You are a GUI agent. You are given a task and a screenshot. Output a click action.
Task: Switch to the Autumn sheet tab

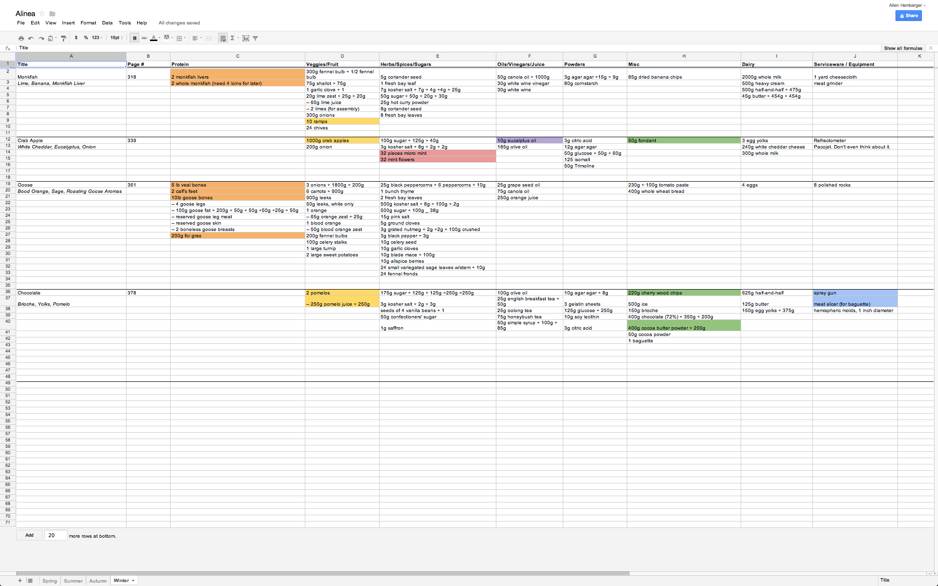tap(98, 581)
